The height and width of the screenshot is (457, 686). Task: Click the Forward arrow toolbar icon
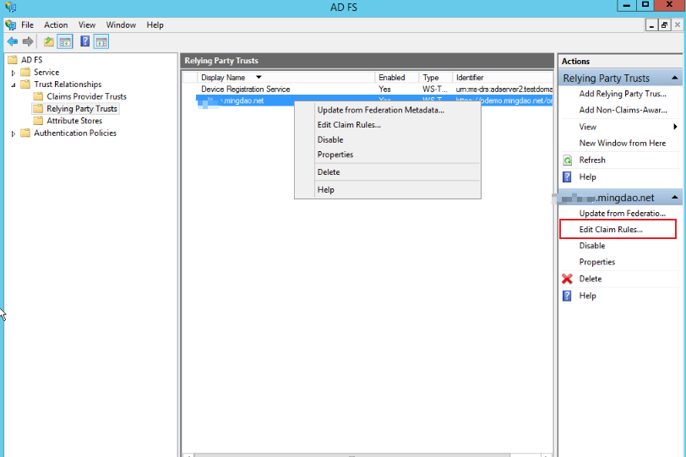[28, 42]
